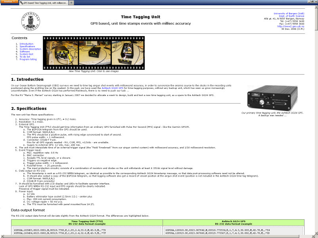Image resolution: width=318 pixels, height=238 pixels.
Task: Open the orange Firefox menu
Action: 9,2
